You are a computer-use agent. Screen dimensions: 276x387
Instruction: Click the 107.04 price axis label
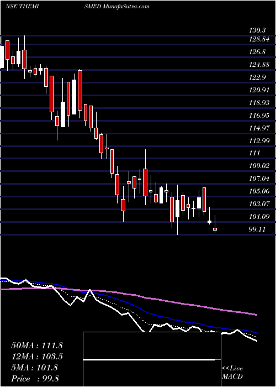[259, 179]
